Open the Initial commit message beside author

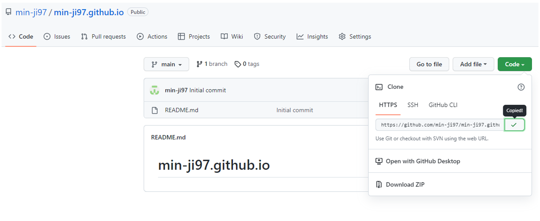point(208,90)
